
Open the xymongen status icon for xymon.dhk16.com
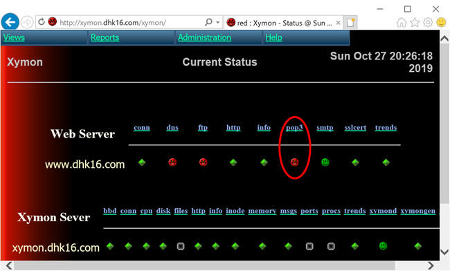click(418, 246)
